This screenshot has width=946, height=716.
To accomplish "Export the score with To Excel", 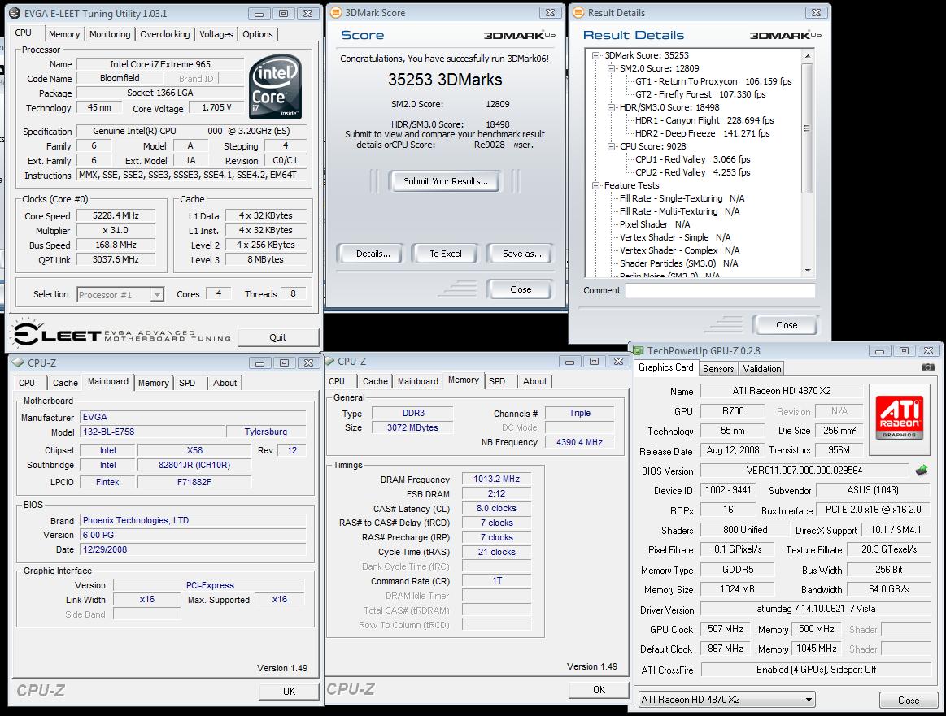I will click(x=445, y=254).
